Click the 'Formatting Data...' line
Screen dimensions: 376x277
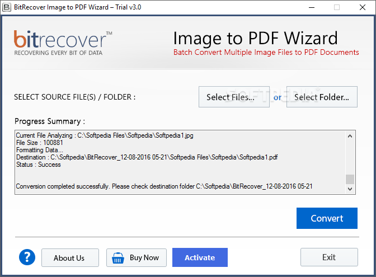[40, 150]
